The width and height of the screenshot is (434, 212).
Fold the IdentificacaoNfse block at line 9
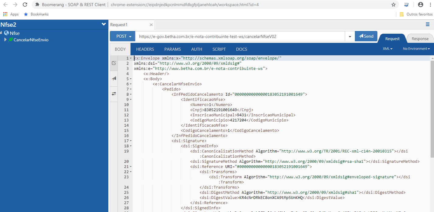coord(131,100)
